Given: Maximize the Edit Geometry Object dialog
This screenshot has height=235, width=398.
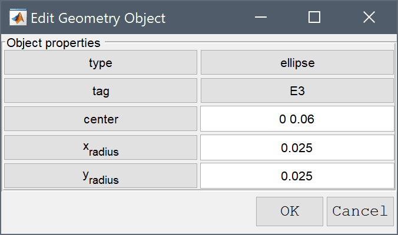Looking at the screenshot, I should [314, 17].
